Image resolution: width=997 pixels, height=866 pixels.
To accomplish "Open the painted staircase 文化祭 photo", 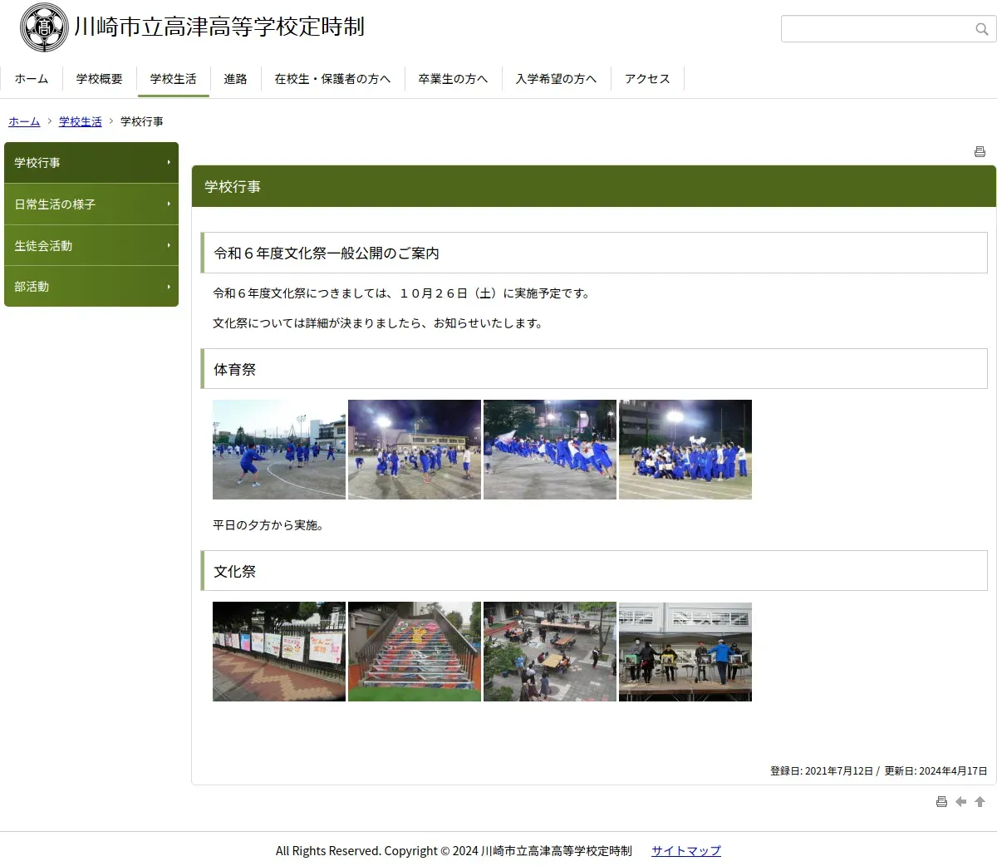I will pyautogui.click(x=415, y=652).
